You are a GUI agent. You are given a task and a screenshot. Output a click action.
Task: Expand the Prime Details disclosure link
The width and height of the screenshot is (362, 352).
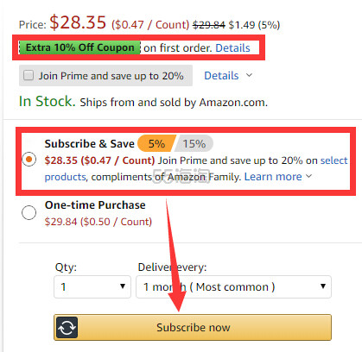click(x=221, y=76)
